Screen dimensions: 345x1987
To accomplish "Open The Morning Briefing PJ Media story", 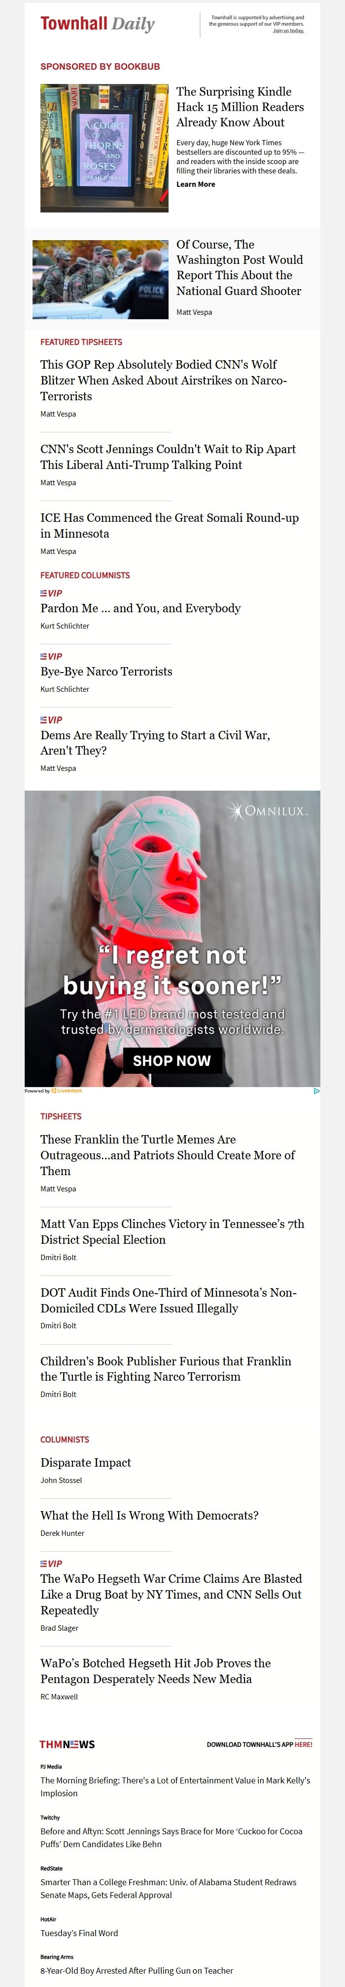I will click(x=175, y=1786).
